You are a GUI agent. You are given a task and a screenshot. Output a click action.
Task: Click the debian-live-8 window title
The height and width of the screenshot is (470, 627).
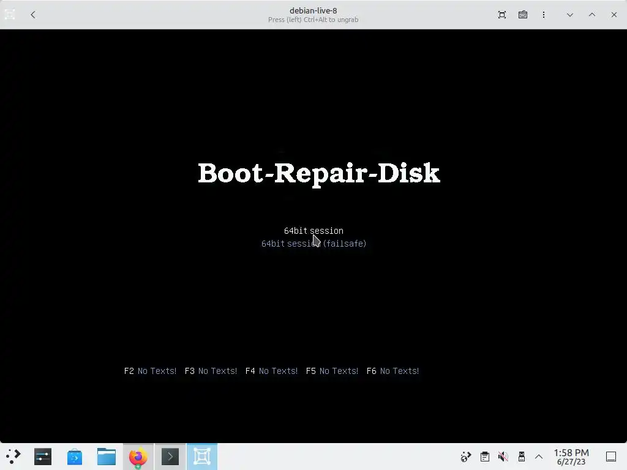tap(313, 11)
